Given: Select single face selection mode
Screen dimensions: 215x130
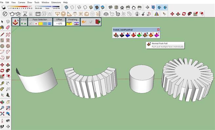Looking at the screenshot, I should tap(36, 24).
